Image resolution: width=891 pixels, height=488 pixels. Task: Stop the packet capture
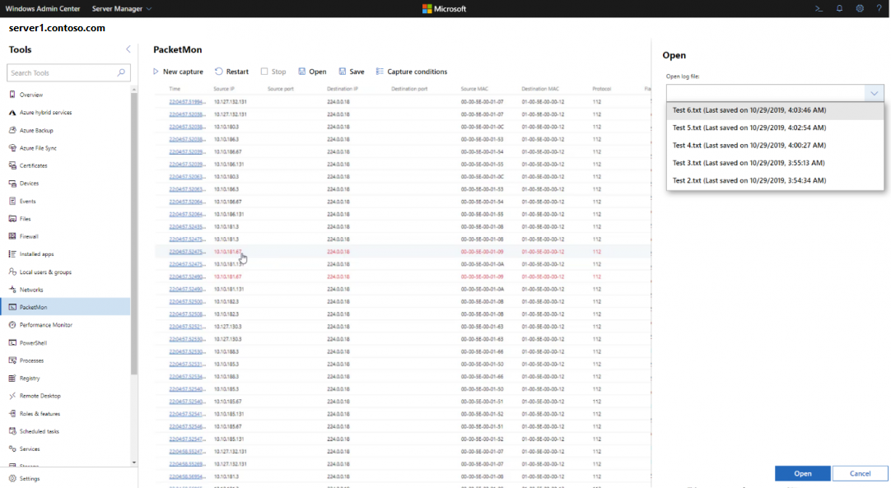(273, 72)
